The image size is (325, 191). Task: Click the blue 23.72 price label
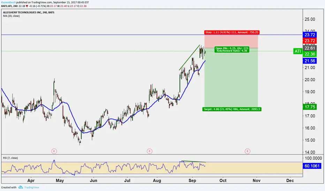pyautogui.click(x=310, y=35)
